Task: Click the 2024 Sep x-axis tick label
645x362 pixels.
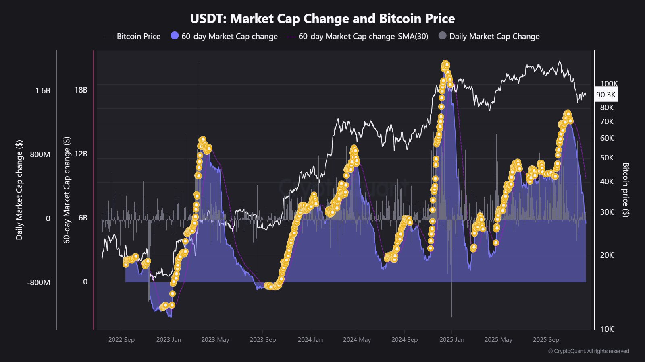Action: (404, 340)
